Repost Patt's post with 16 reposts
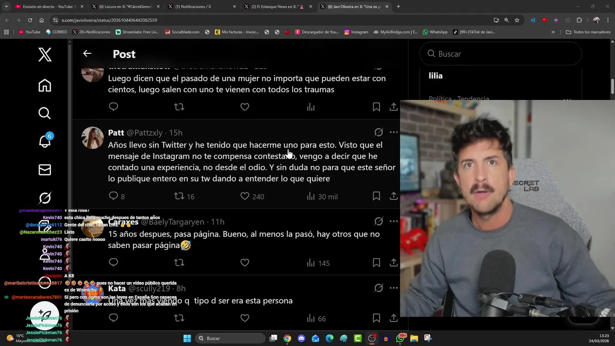The image size is (615, 346). tap(179, 196)
